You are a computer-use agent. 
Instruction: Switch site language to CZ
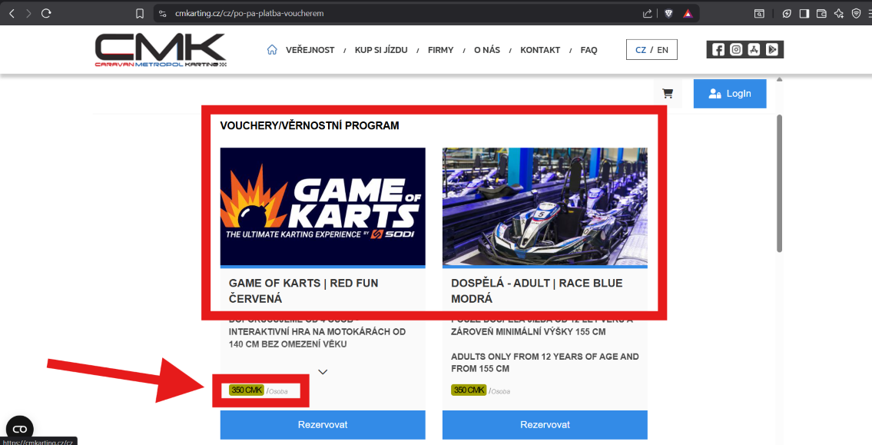(640, 50)
